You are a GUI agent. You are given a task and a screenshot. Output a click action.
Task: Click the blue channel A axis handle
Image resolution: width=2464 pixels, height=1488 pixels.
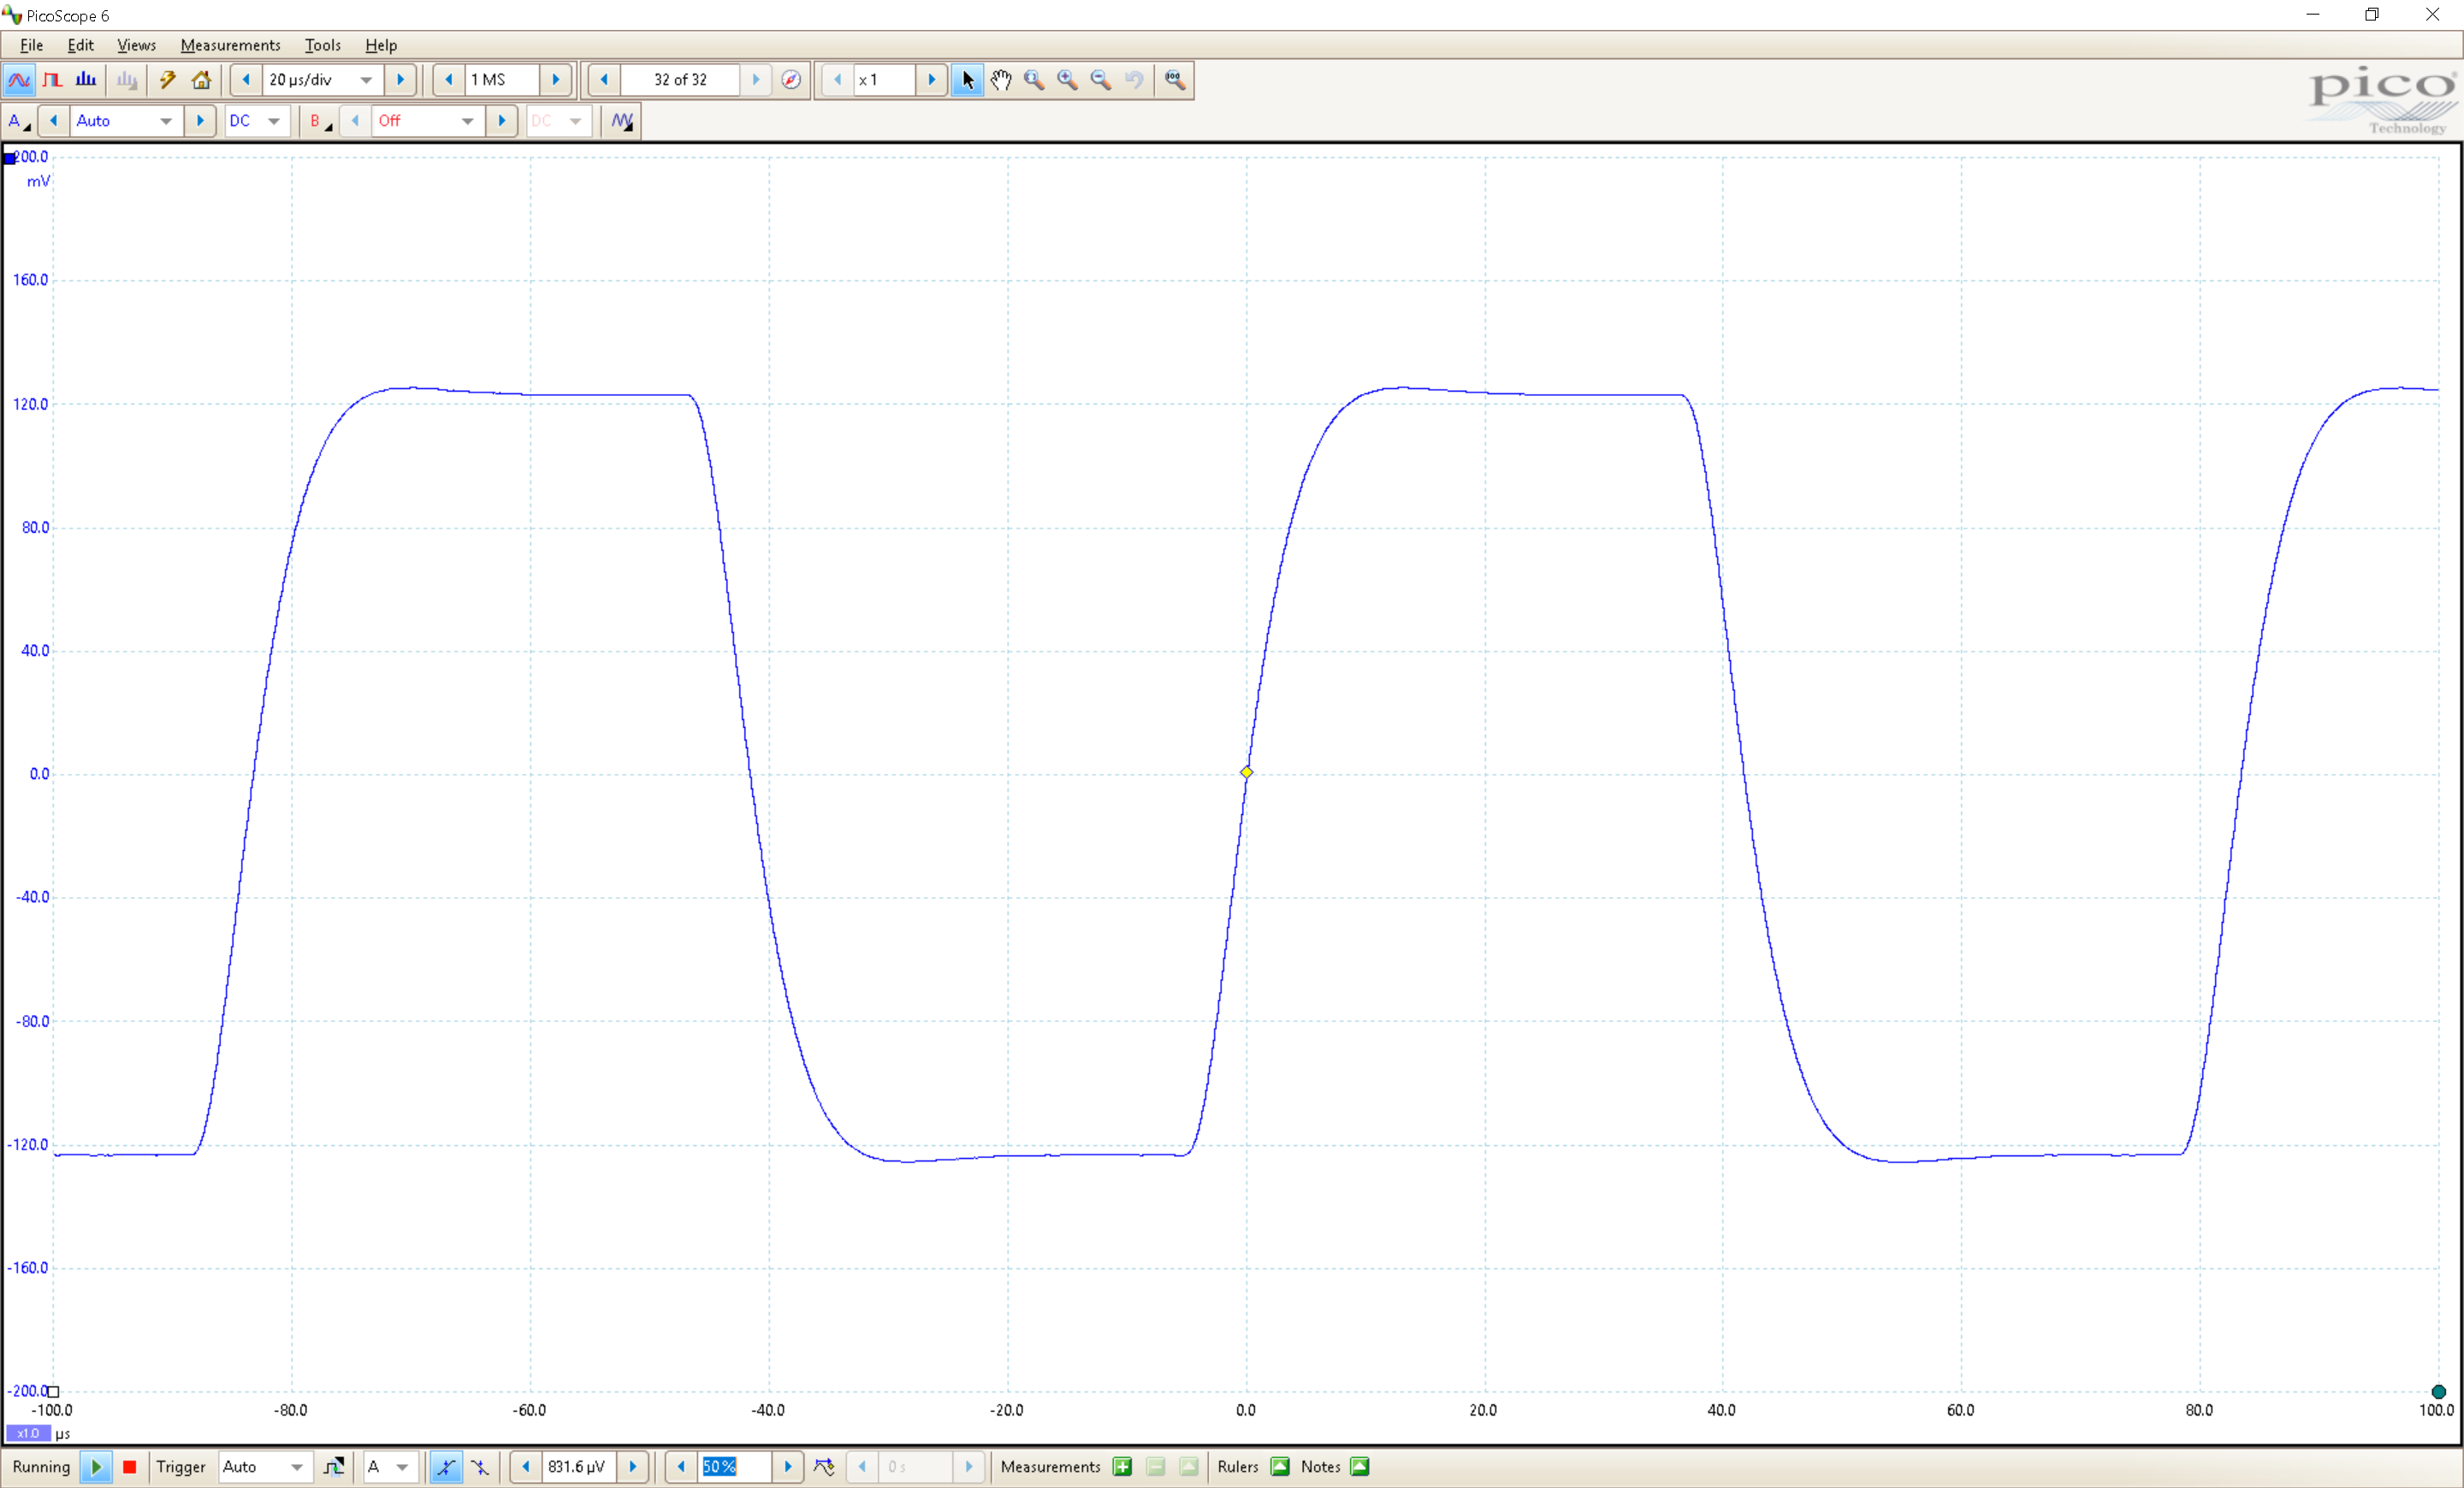click(10, 158)
